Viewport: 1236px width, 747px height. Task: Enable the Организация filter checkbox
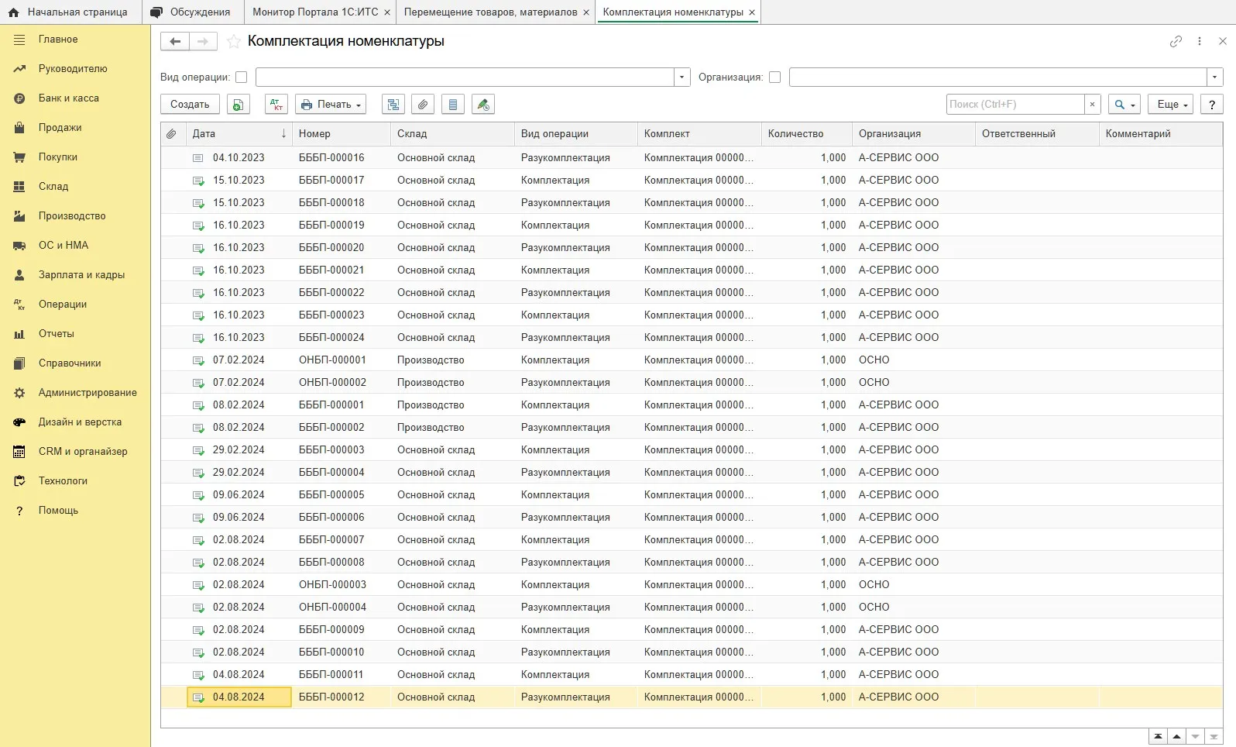[774, 77]
